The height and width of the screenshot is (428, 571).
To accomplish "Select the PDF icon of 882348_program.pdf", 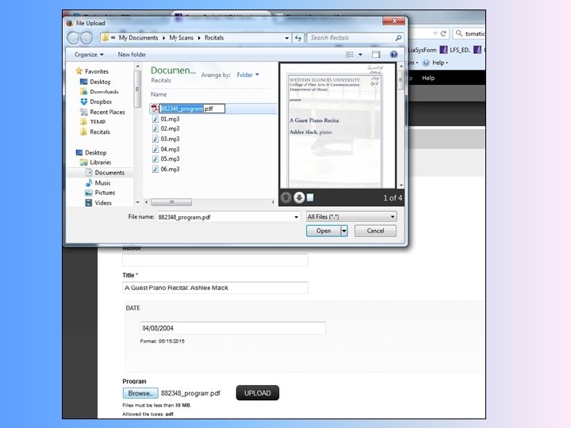I will [x=155, y=109].
